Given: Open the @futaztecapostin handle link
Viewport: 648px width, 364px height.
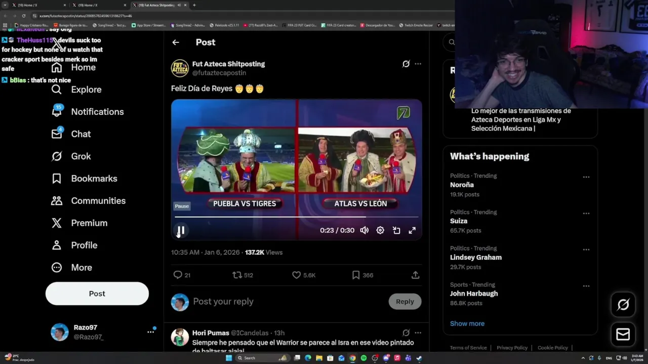Looking at the screenshot, I should pos(219,73).
